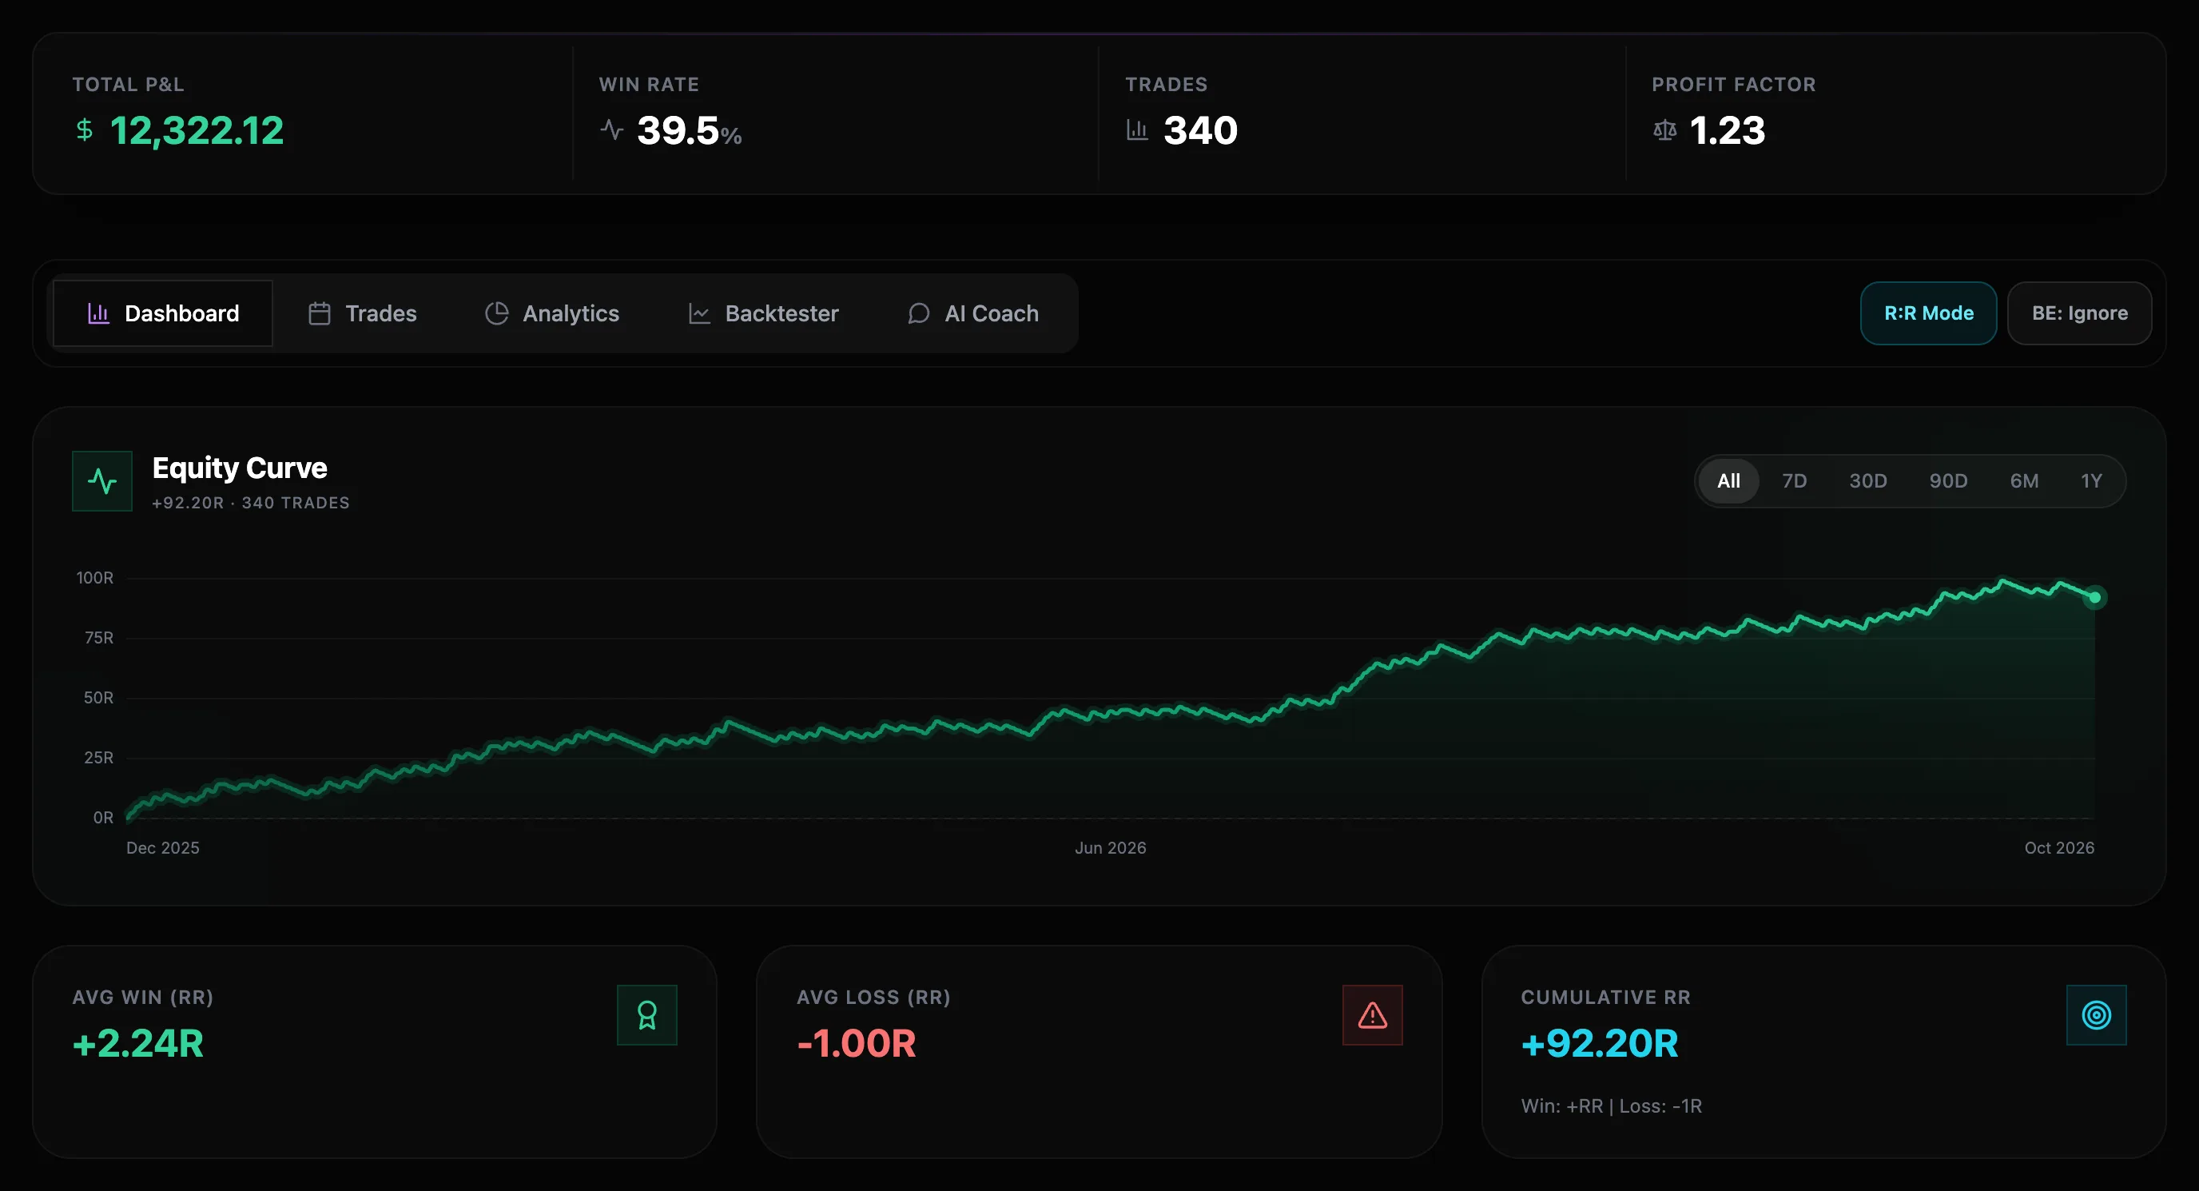The height and width of the screenshot is (1191, 2199).
Task: Click the target icon in Cumulative RR card
Action: pos(2097,1015)
